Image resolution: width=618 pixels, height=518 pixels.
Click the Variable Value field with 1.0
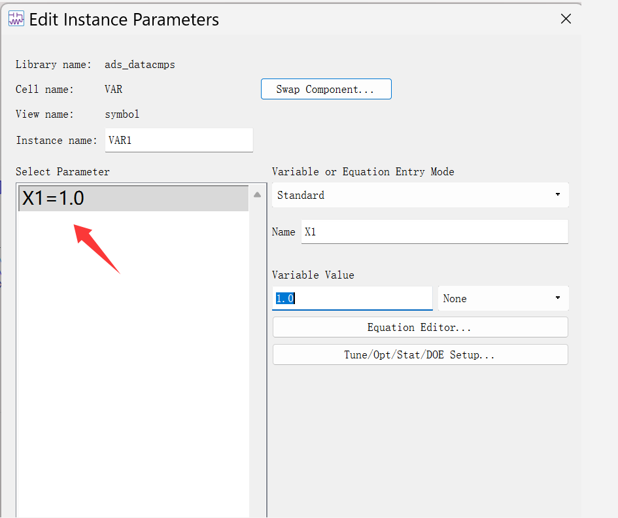352,298
